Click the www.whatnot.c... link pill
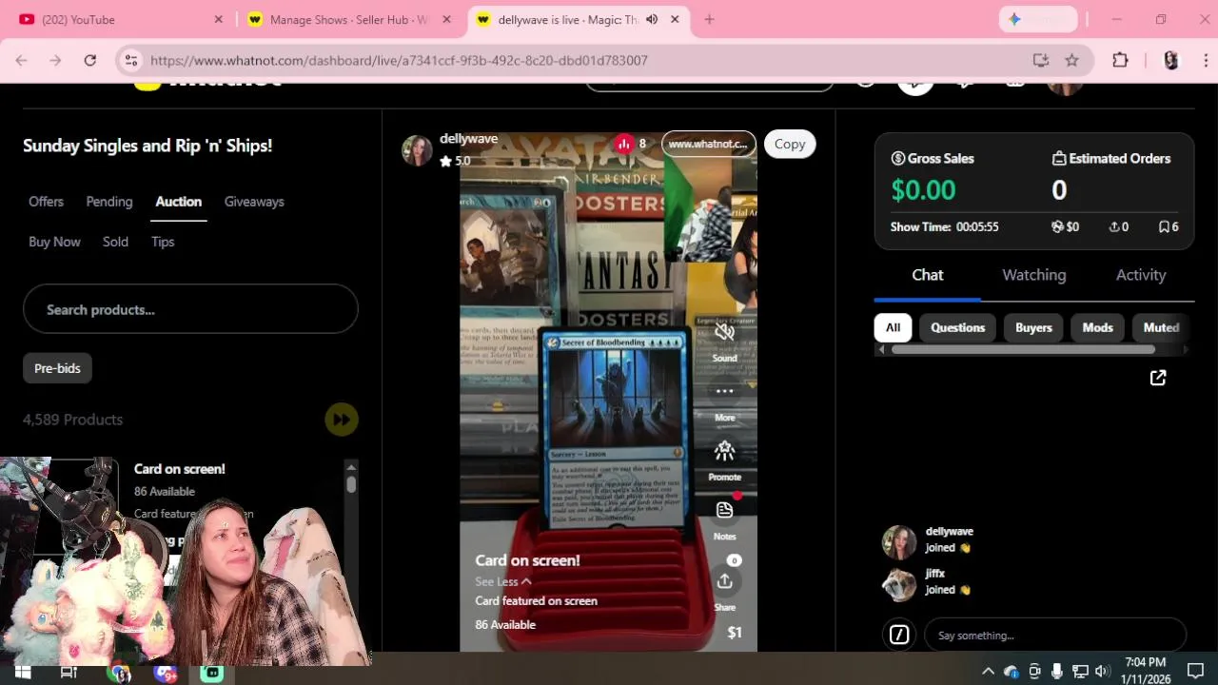The width and height of the screenshot is (1218, 685). 708,144
